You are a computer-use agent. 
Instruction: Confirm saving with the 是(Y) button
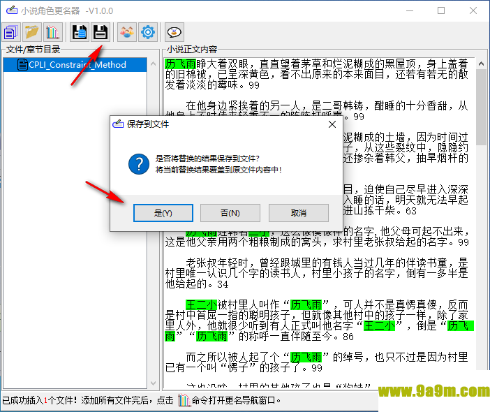(x=163, y=213)
